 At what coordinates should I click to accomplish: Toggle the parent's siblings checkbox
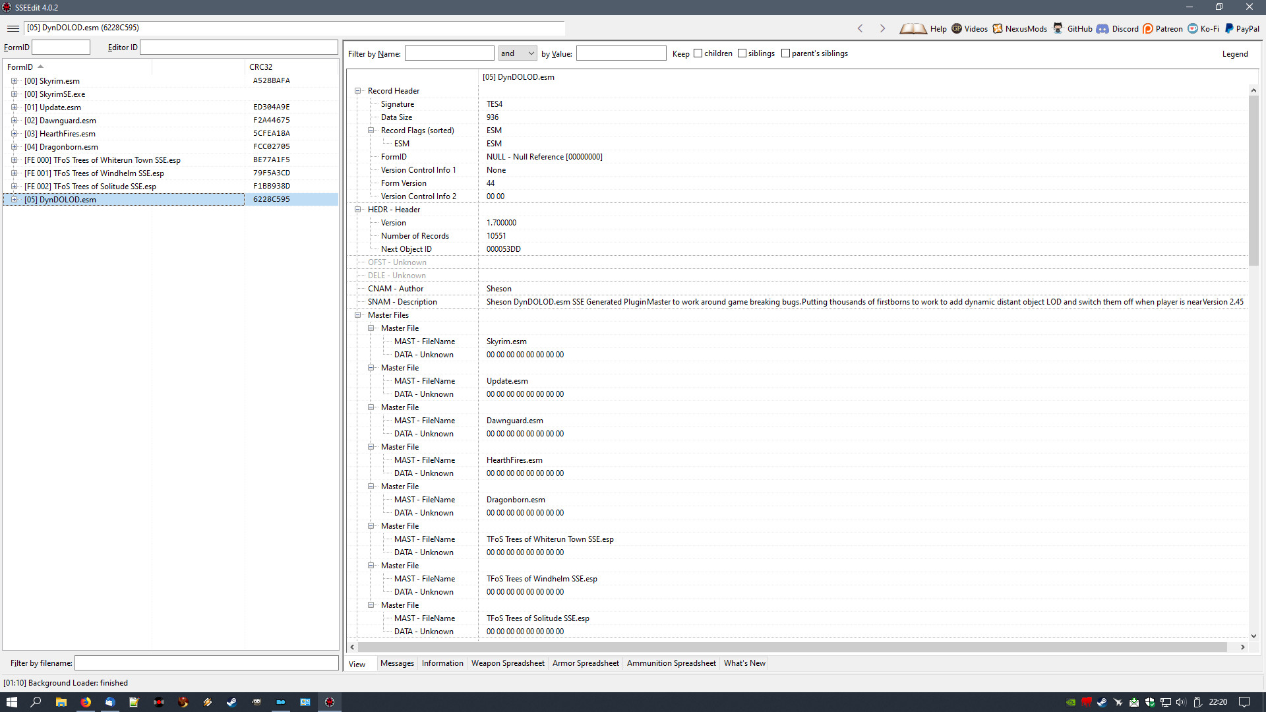pyautogui.click(x=785, y=53)
